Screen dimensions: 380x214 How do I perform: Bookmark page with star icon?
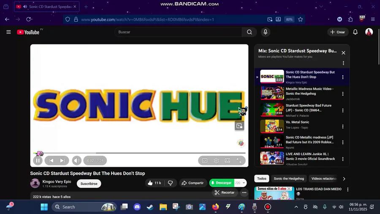[x=301, y=19]
